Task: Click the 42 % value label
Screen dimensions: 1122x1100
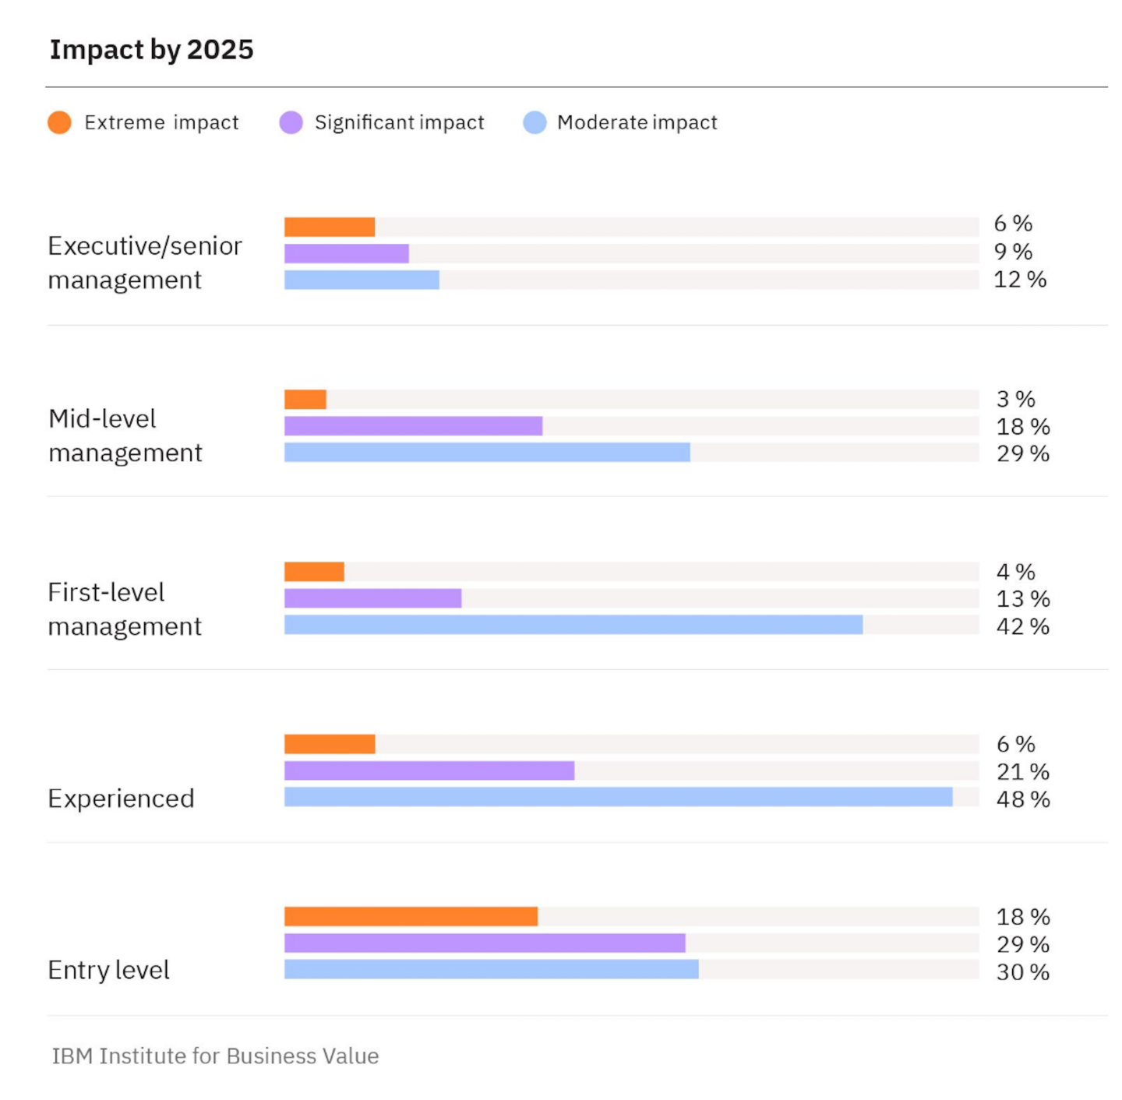Action: pos(1022,626)
